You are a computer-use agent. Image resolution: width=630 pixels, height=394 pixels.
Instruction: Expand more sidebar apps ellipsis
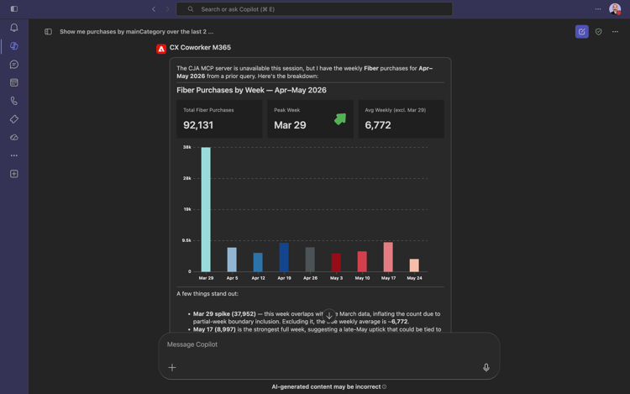[x=14, y=155]
